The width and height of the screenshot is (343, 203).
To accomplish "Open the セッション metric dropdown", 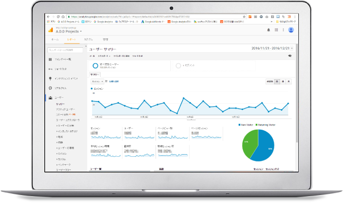I will [x=97, y=81].
